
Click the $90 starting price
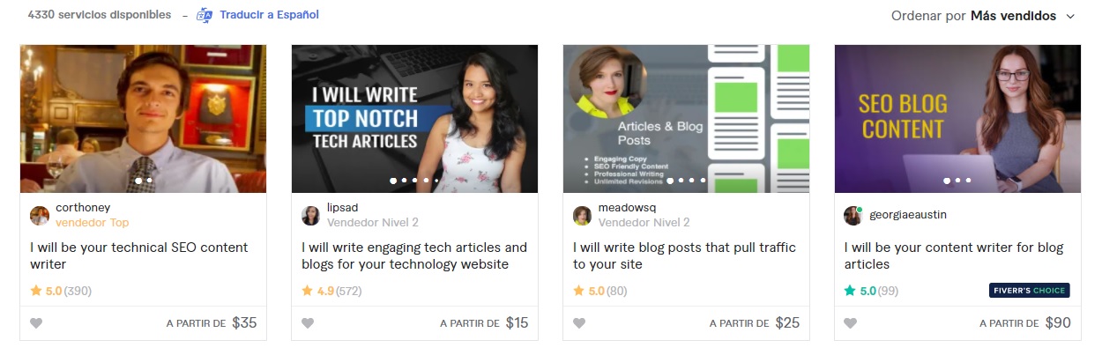click(1057, 323)
